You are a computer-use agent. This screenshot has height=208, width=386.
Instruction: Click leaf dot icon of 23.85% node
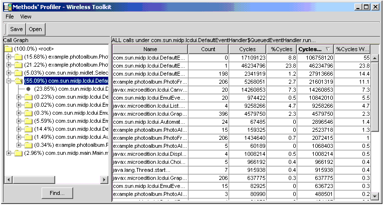28,89
